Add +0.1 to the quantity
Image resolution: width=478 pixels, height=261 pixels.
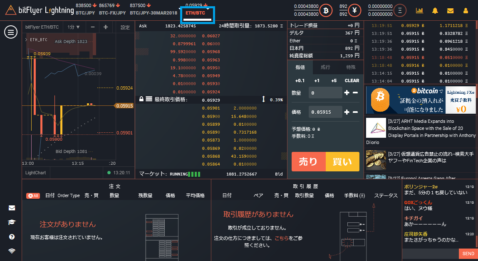pyautogui.click(x=300, y=80)
